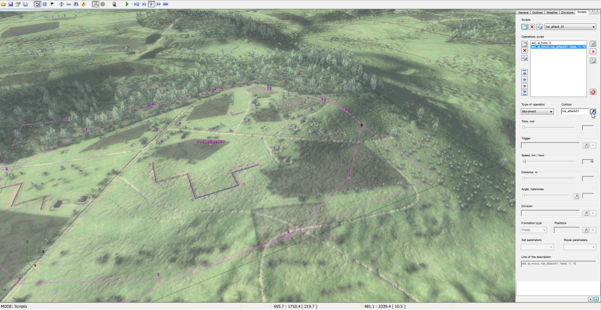Delete selected operation with red X icon
The width and height of the screenshot is (601, 310).
pos(524,51)
